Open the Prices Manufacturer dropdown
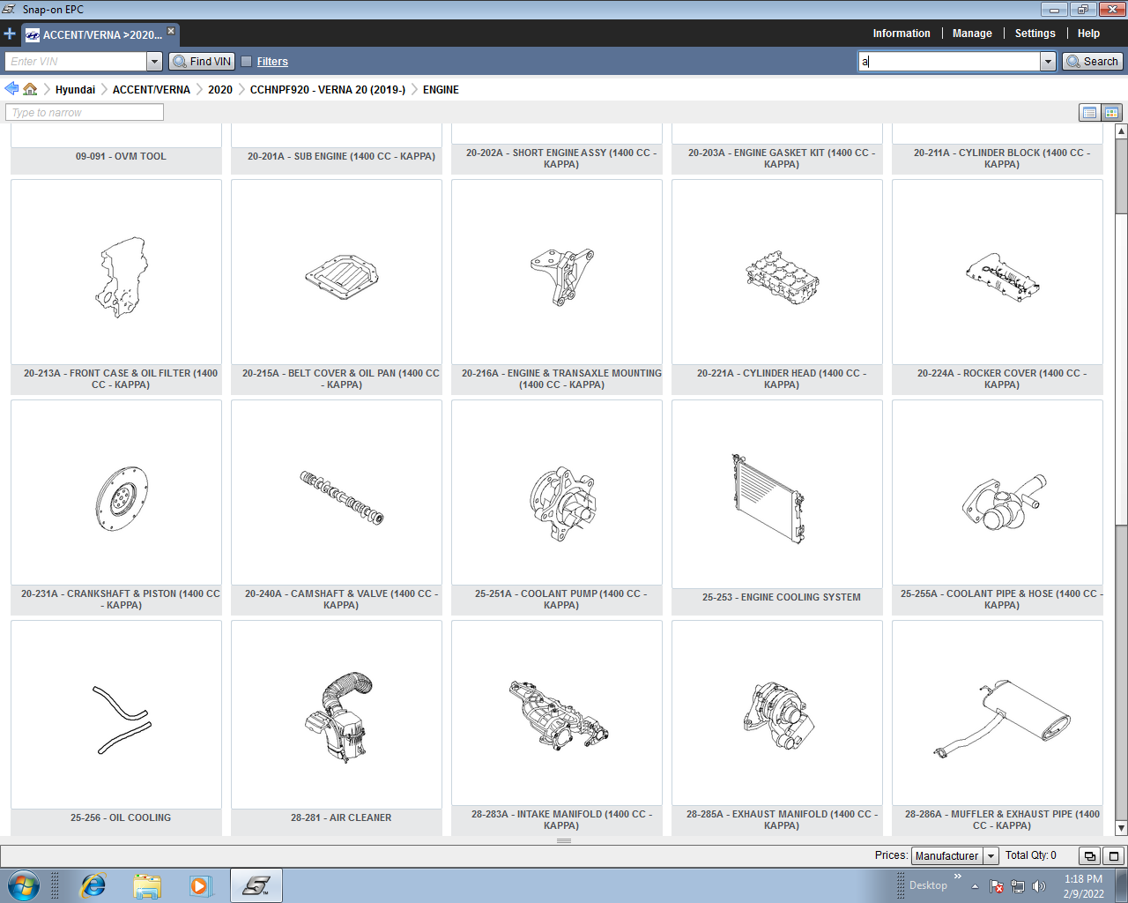 point(954,856)
